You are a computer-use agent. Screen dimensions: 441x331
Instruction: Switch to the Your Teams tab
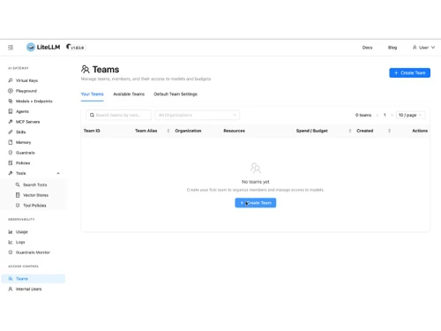[92, 94]
